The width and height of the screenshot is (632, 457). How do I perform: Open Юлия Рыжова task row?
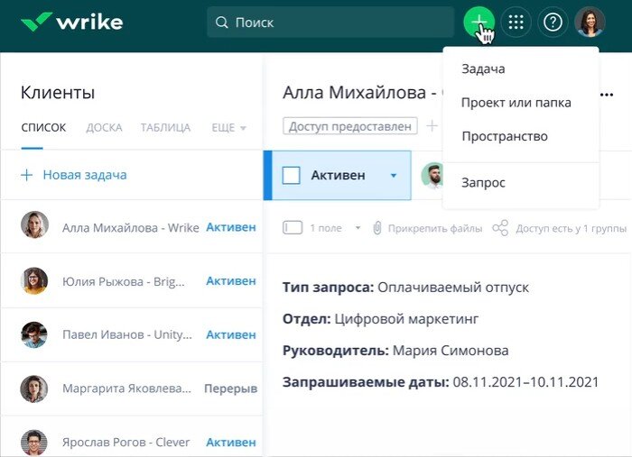(132, 281)
